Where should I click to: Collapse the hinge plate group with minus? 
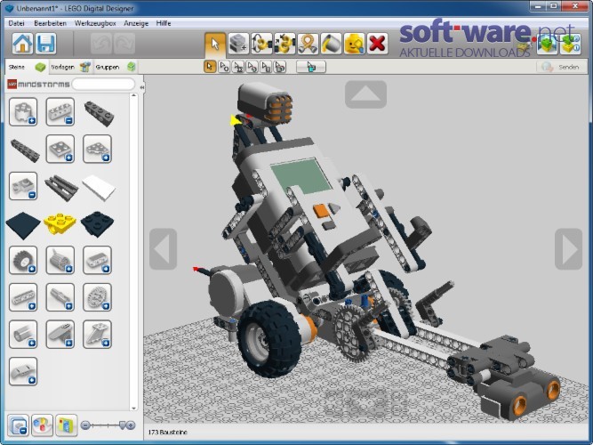coord(23,186)
